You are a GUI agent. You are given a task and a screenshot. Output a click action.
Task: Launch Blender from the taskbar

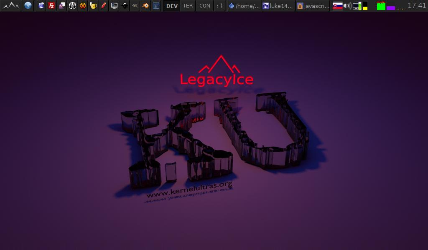145,5
